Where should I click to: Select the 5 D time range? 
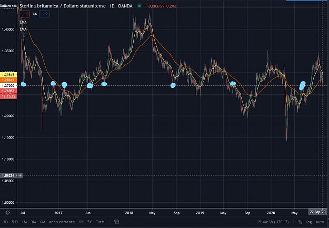pyautogui.click(x=15, y=222)
